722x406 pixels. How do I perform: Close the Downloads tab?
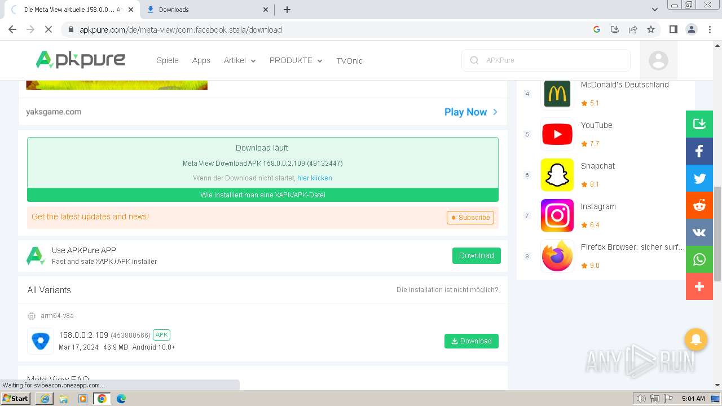tap(266, 10)
